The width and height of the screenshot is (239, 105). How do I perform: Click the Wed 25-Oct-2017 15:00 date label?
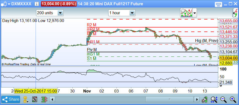tap(36, 91)
